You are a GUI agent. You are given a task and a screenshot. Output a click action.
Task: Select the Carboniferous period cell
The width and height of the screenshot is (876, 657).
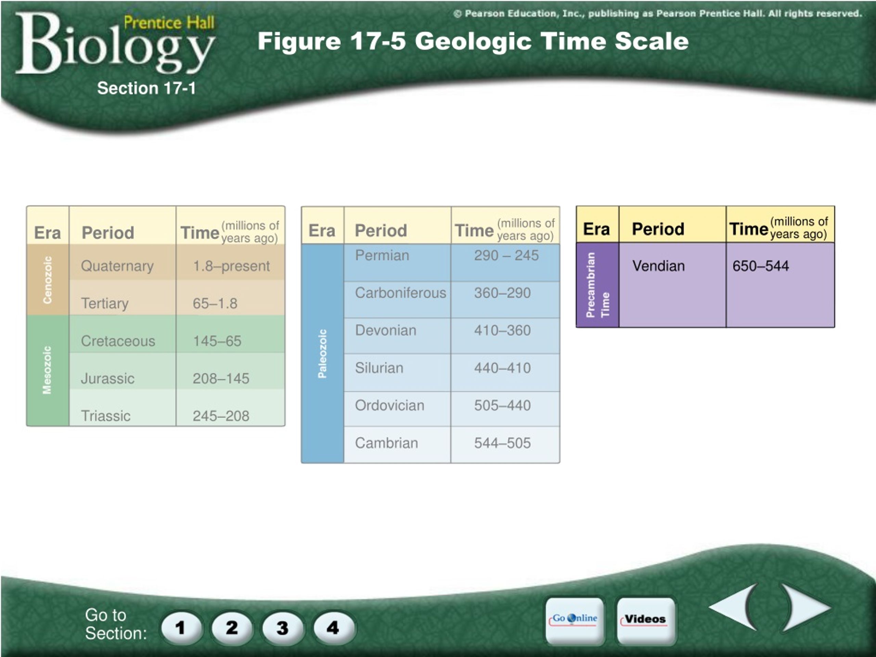397,300
